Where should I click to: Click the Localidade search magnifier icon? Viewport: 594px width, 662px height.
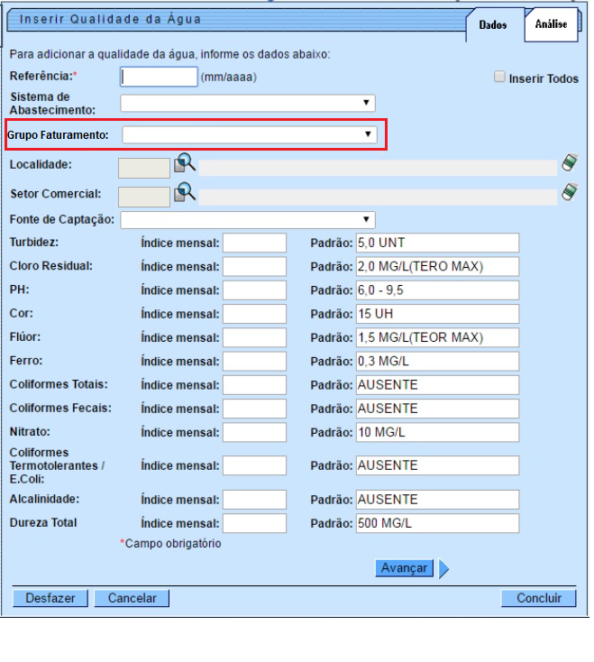tap(184, 163)
